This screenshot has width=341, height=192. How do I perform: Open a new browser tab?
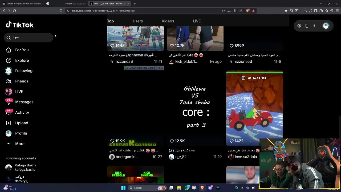[x=135, y=3]
